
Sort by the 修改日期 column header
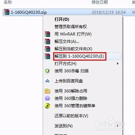(100, 2)
